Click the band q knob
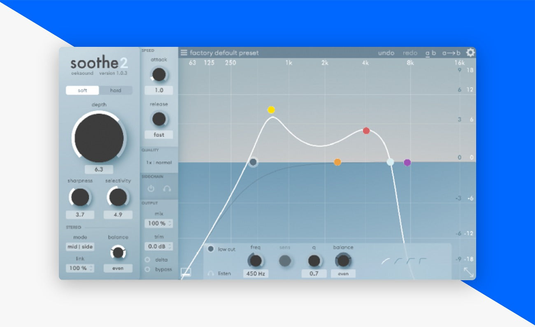The image size is (535, 327). pyautogui.click(x=314, y=260)
